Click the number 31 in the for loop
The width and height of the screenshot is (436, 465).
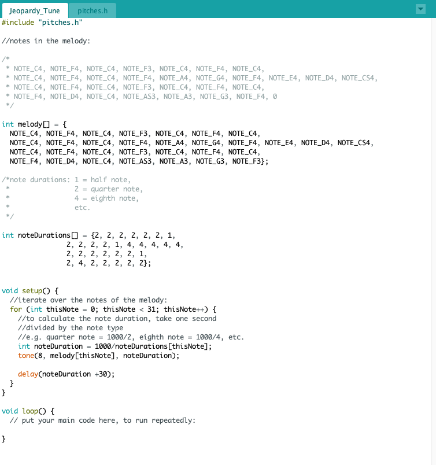[x=152, y=309]
